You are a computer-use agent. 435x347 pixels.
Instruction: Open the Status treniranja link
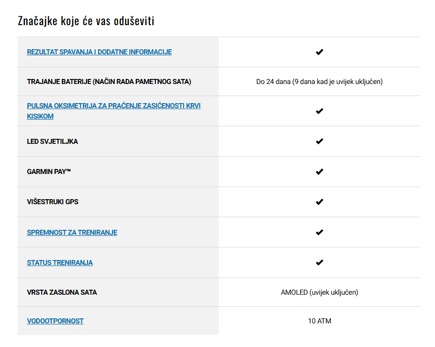[x=60, y=263]
